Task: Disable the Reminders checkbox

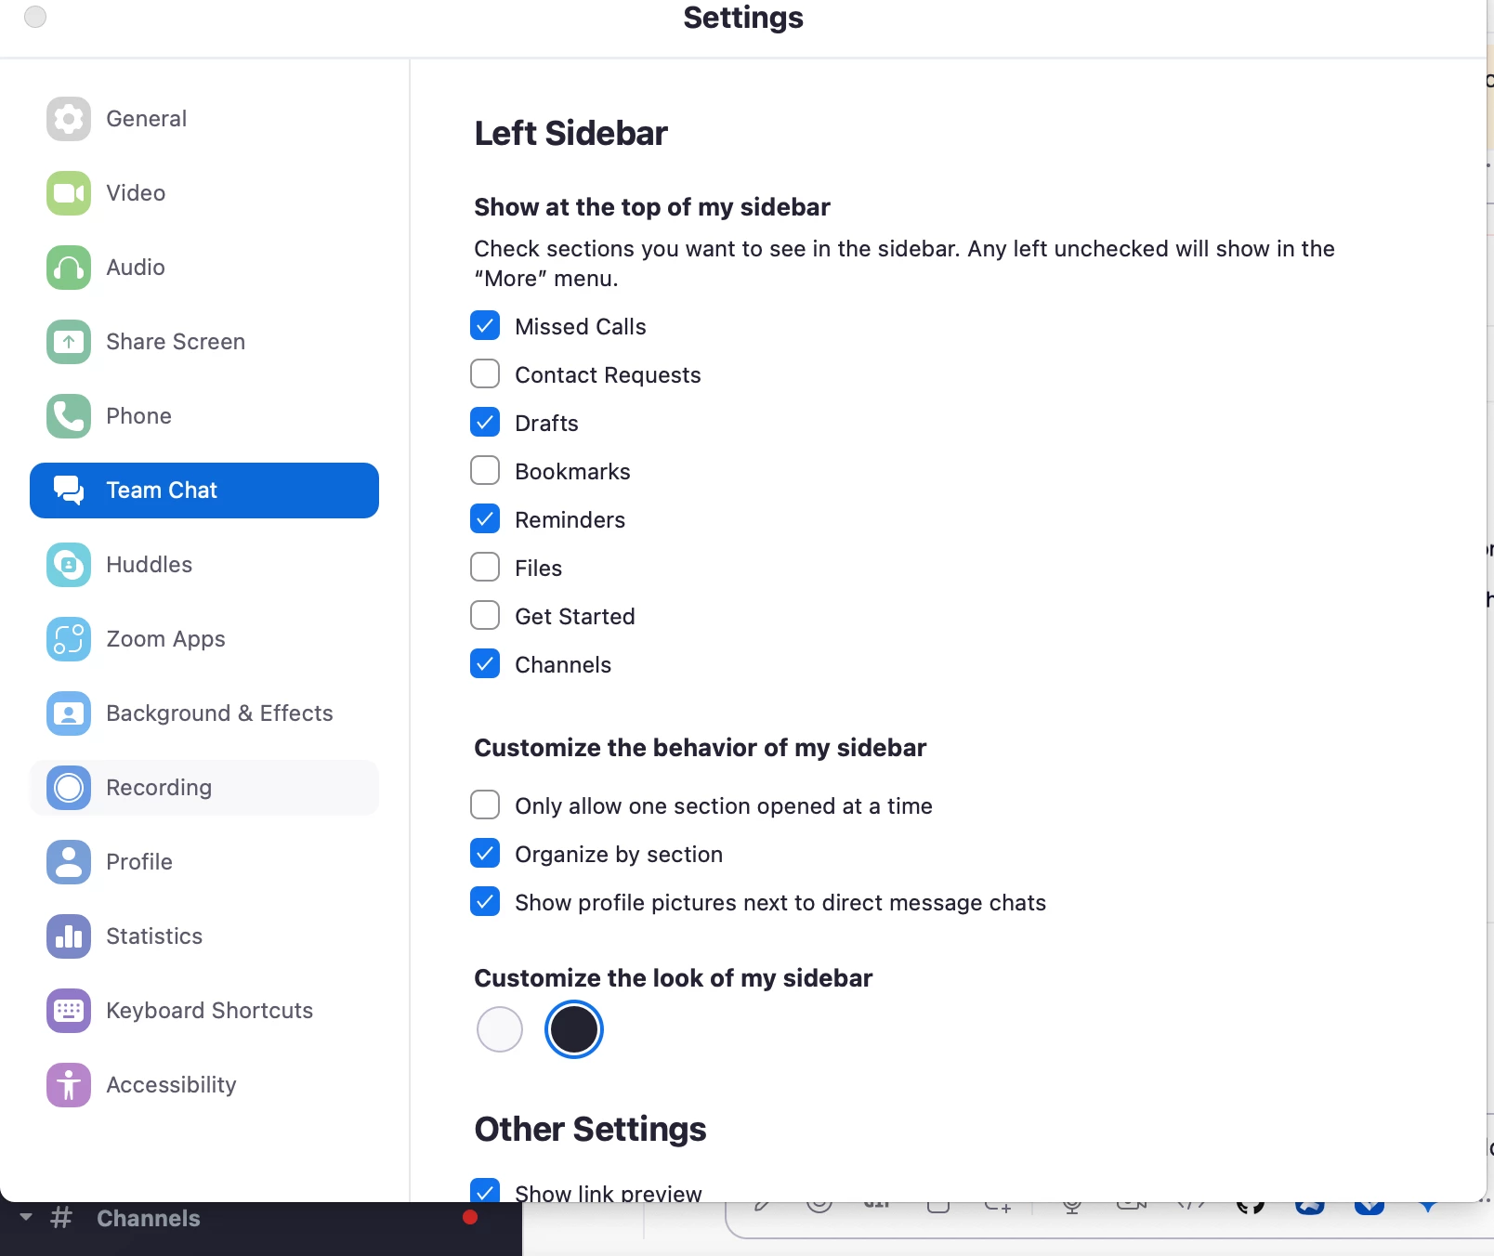Action: (485, 518)
